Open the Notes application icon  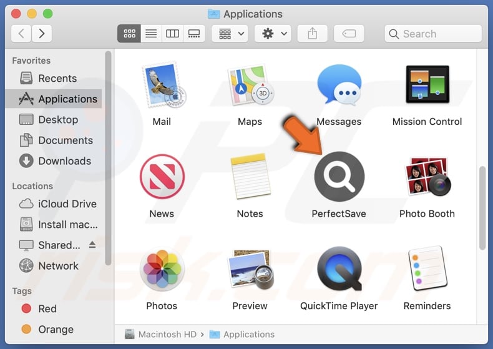(x=250, y=176)
